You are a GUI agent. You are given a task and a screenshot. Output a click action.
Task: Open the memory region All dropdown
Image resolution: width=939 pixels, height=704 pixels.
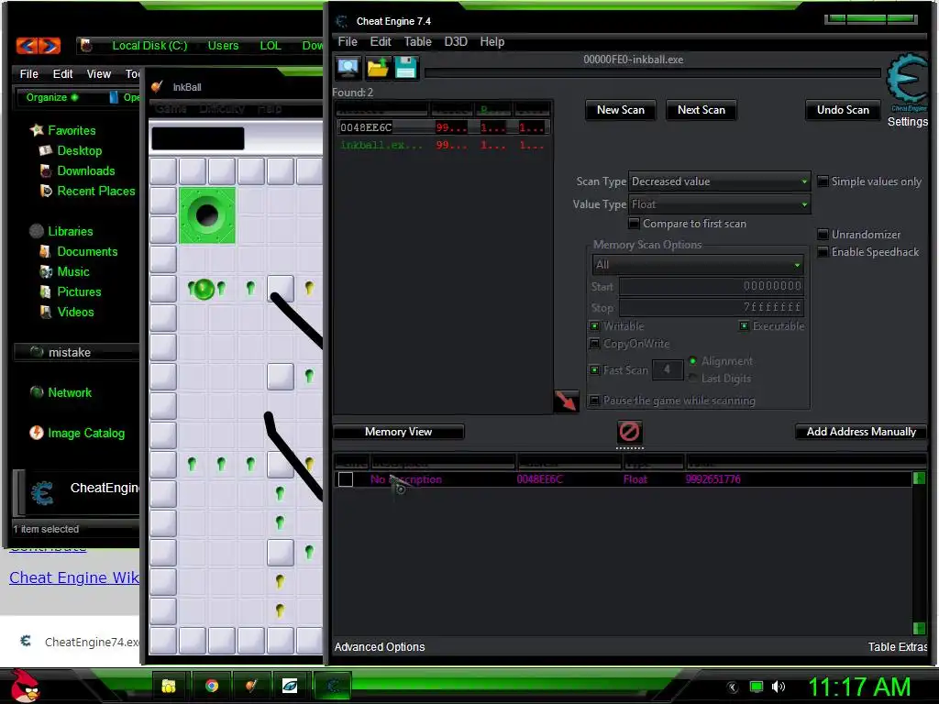tap(698, 265)
